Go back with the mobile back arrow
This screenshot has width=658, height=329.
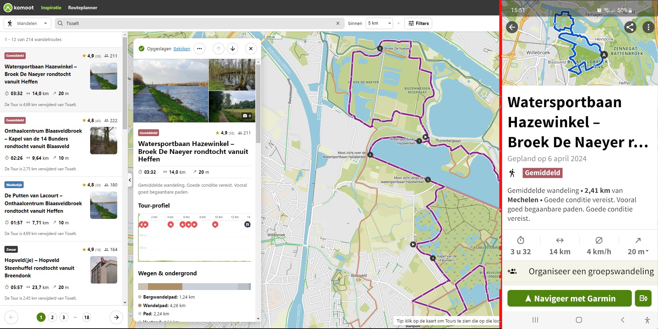click(x=512, y=27)
